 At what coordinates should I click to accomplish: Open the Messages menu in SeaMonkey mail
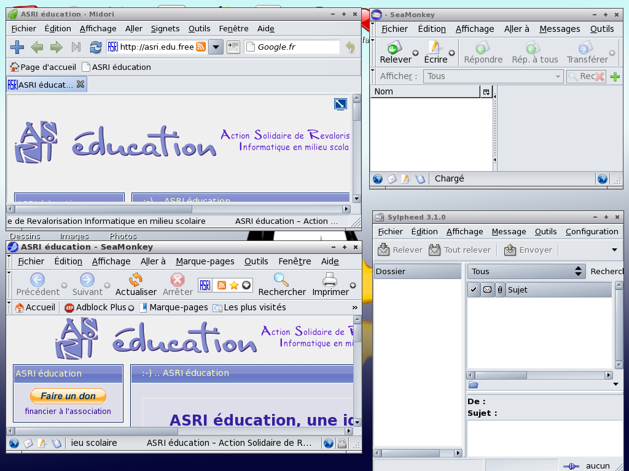pos(560,29)
